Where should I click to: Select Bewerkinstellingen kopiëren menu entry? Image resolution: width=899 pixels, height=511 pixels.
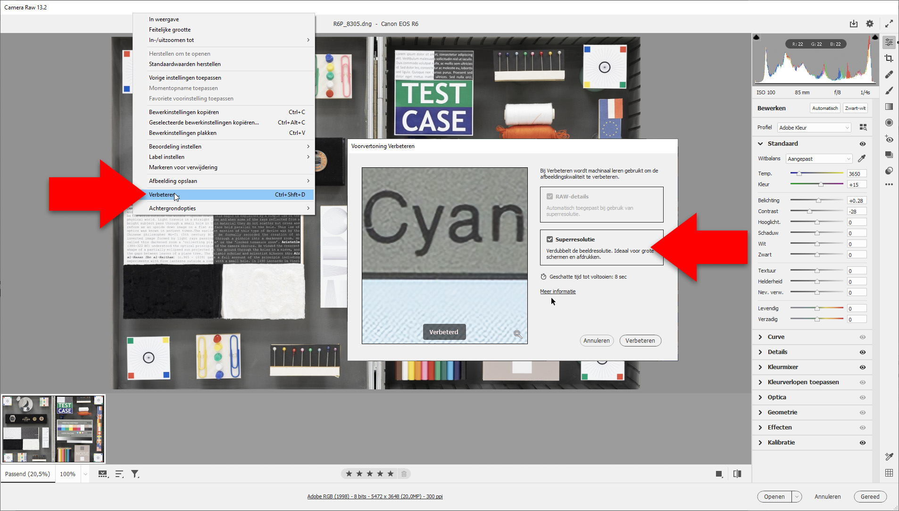[184, 112]
